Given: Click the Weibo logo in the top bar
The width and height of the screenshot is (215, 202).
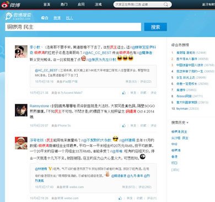Looking at the screenshot, I should (10, 4).
